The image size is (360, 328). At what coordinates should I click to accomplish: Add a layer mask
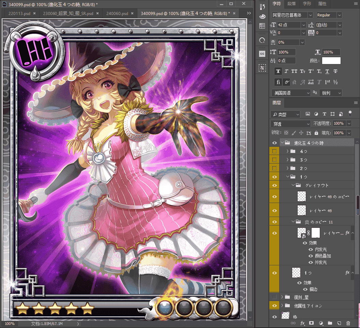pos(311,323)
